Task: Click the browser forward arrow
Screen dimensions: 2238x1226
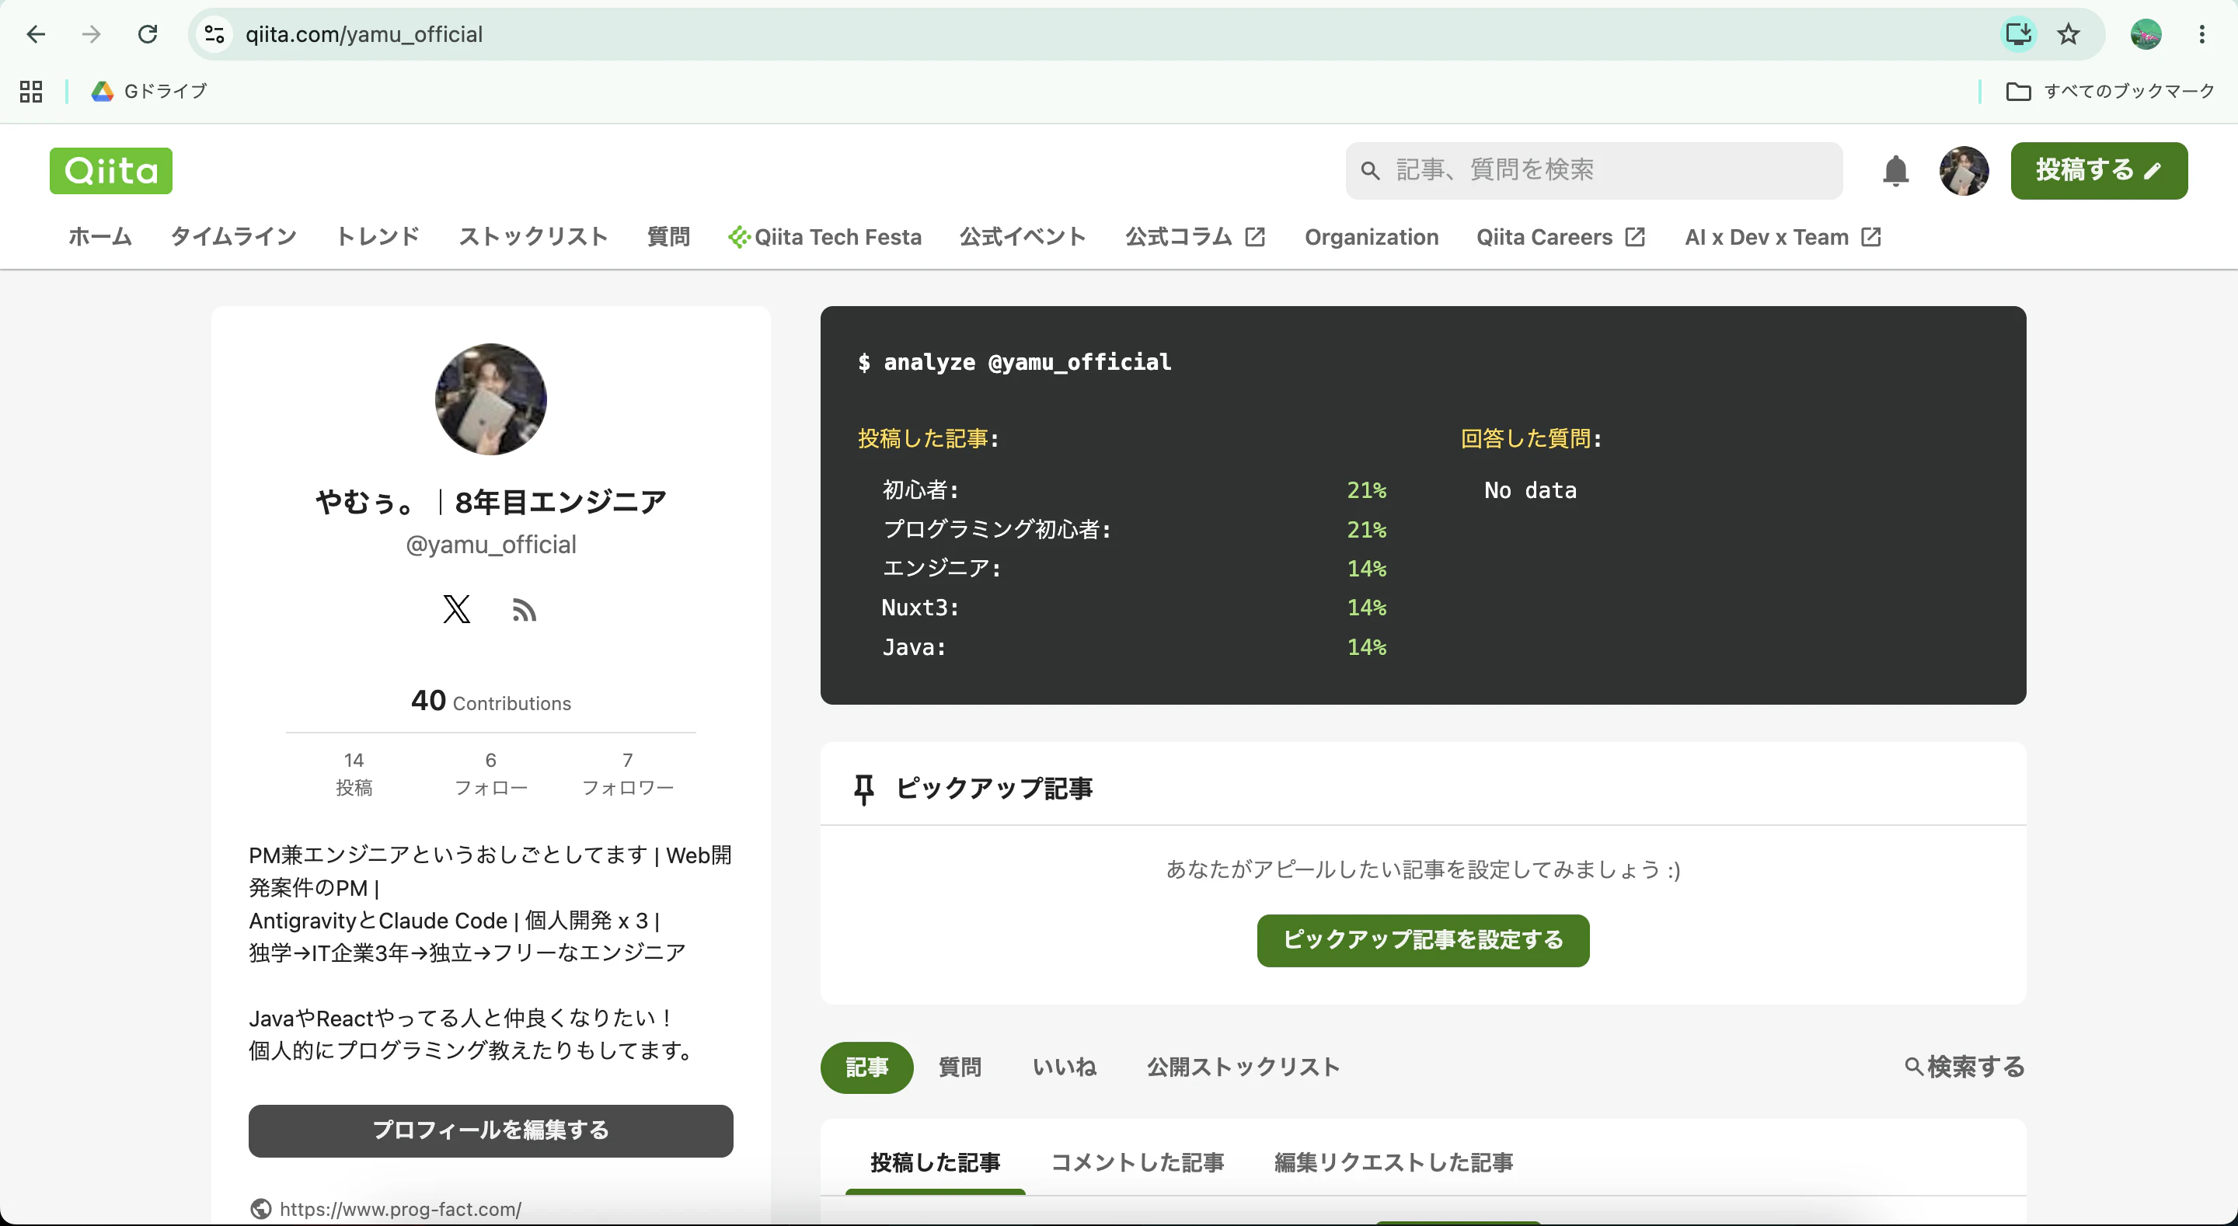Action: click(91, 34)
